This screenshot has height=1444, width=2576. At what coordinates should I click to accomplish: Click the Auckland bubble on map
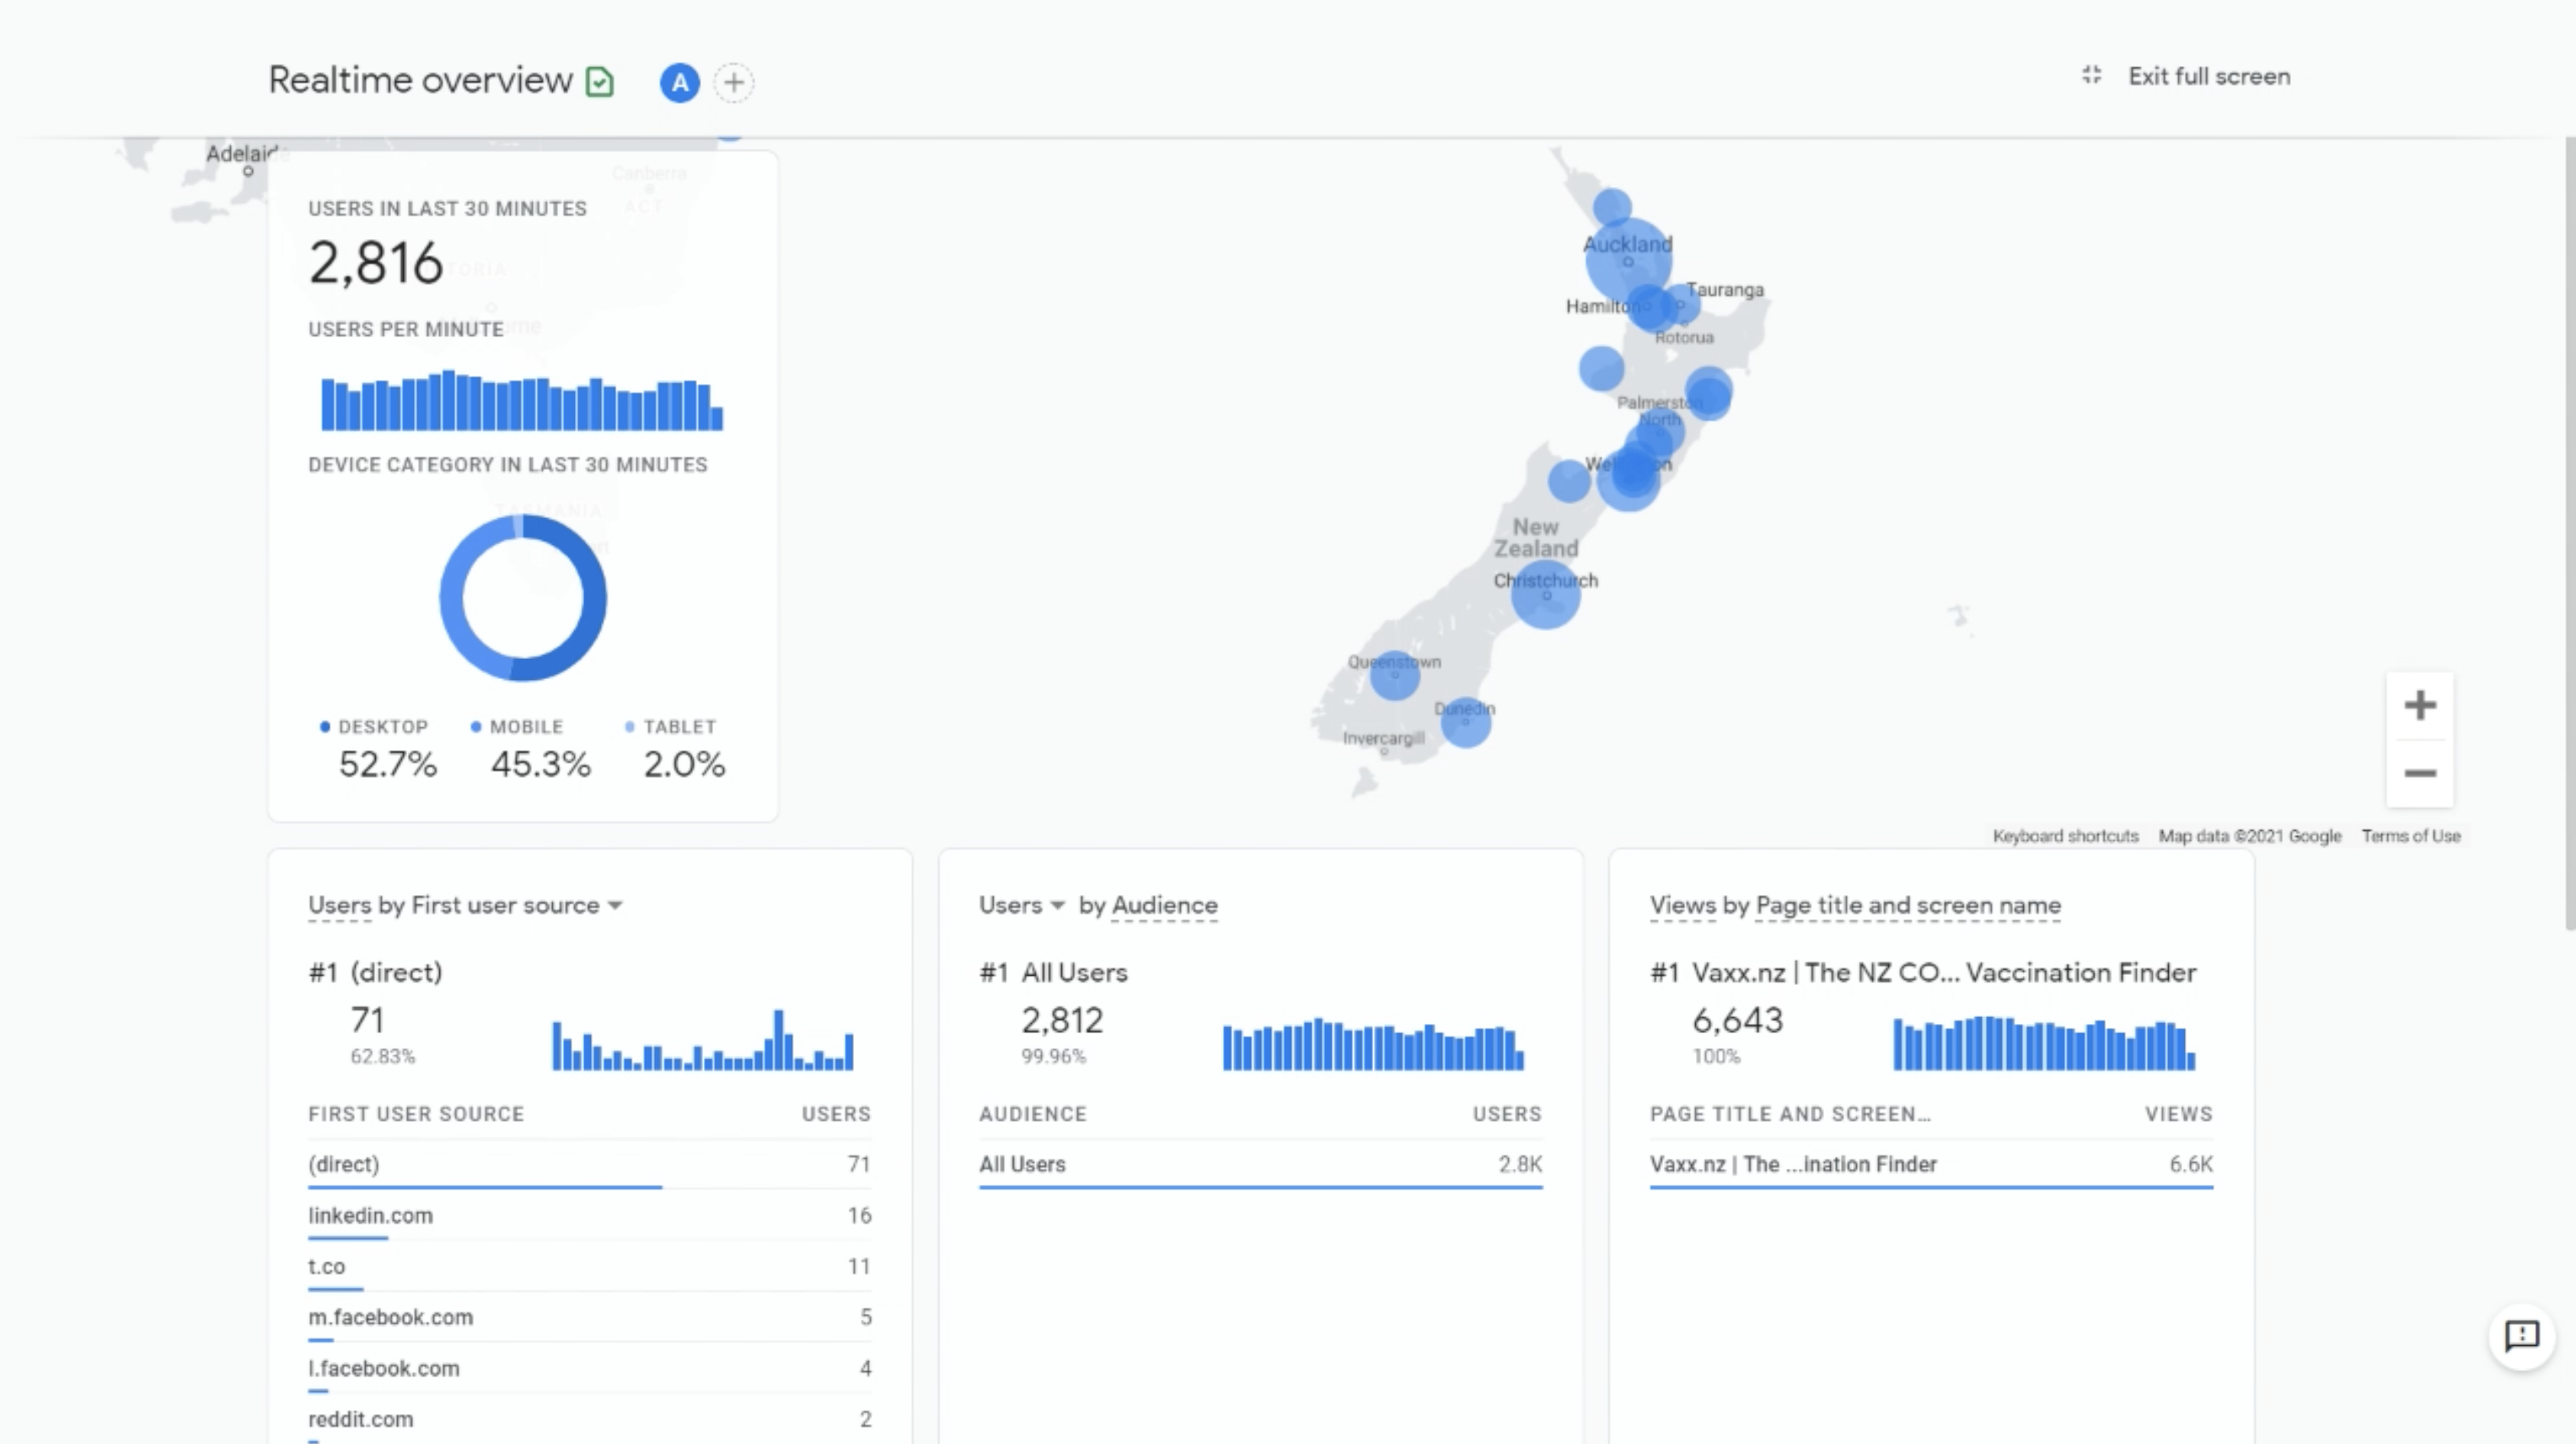1628,264
